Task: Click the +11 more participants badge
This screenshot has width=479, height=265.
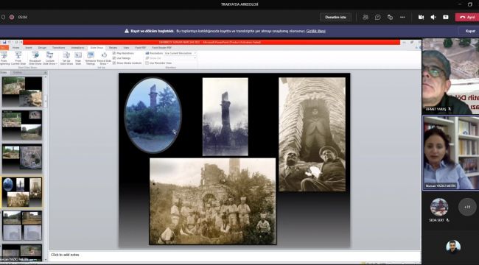Action: 467,207
